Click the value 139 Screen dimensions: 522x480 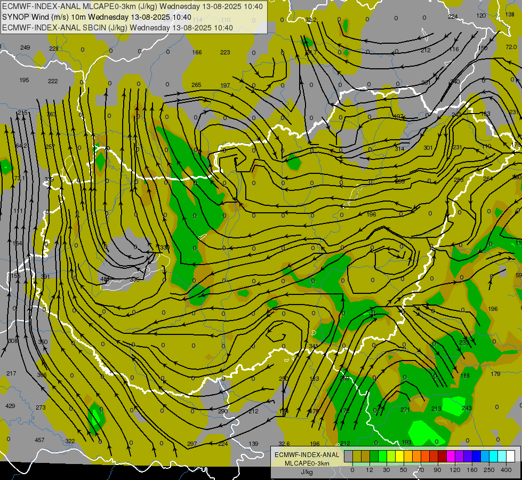(x=253, y=444)
